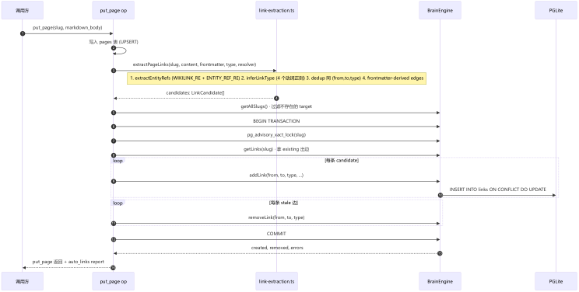579x292 pixels.
Task: Click the getLinks(slug) message label
Action: tap(276, 149)
